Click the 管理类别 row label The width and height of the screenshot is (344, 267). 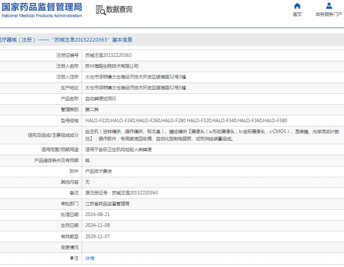[69, 110]
